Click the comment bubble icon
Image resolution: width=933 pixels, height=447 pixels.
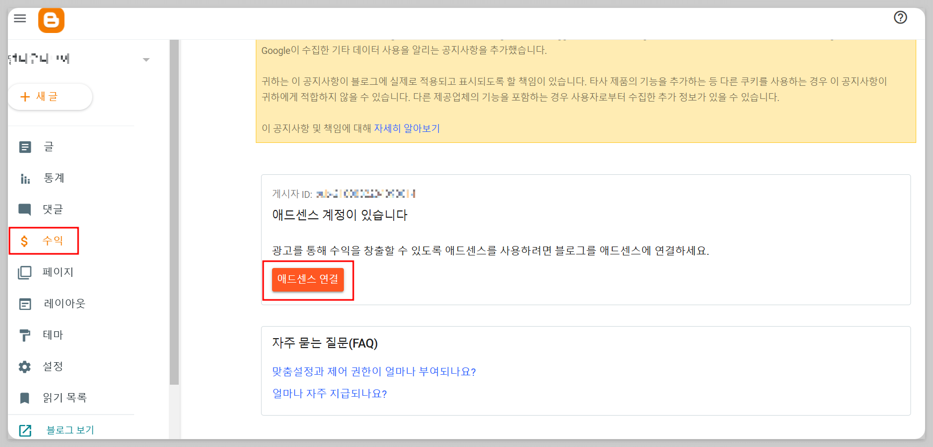(25, 210)
